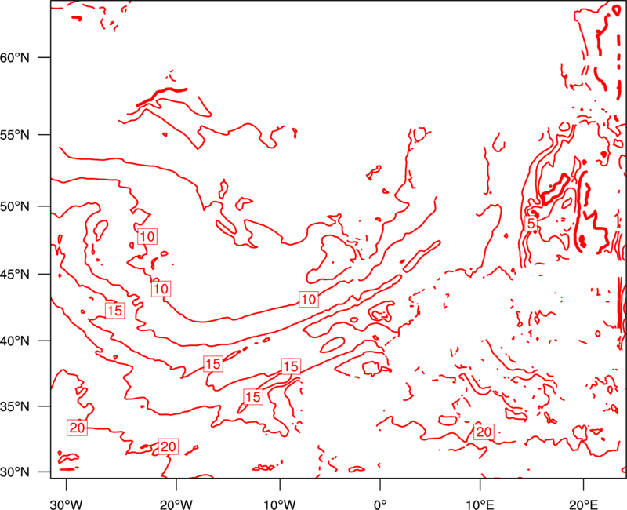Select the 35°N latitude axis label
This screenshot has width=627, height=510.
(x=15, y=406)
